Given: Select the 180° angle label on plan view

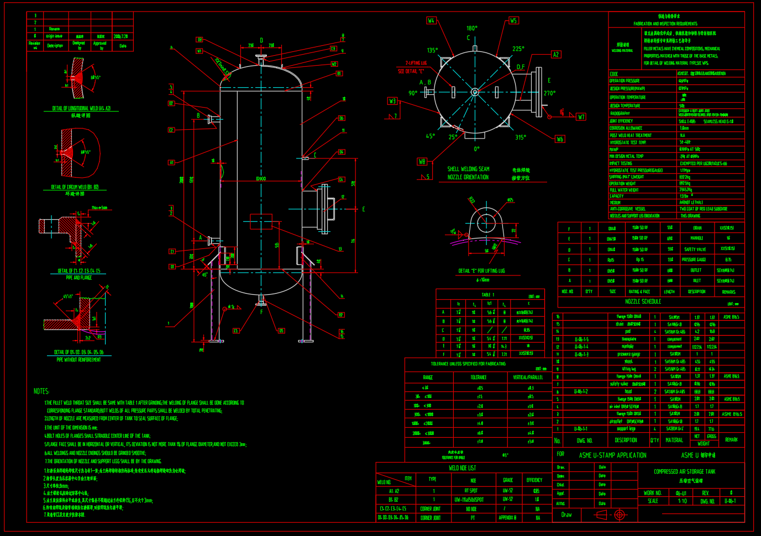Looking at the screenshot, I should [x=471, y=28].
